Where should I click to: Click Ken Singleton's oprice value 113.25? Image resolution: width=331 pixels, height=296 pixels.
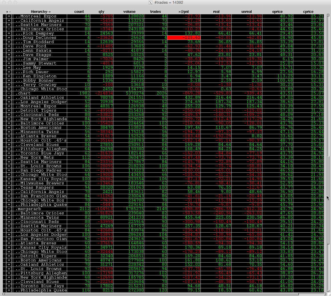285,76
